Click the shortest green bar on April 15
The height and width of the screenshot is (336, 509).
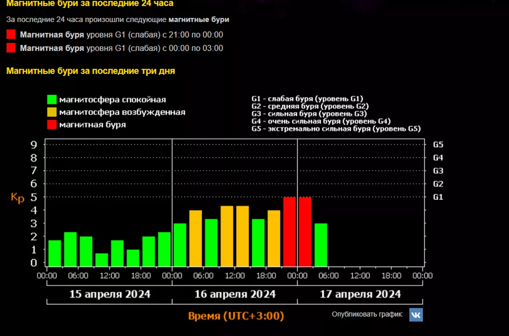pyautogui.click(x=101, y=259)
